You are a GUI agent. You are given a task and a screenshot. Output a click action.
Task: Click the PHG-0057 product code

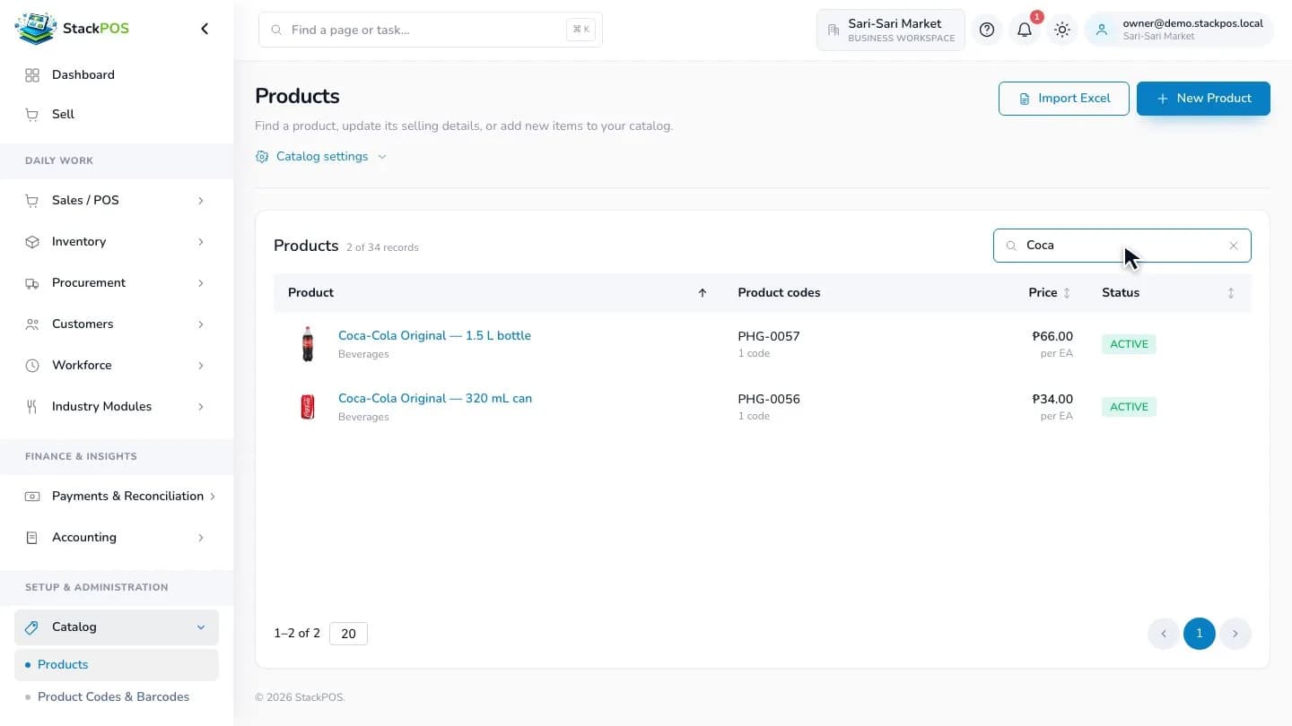[x=769, y=337]
